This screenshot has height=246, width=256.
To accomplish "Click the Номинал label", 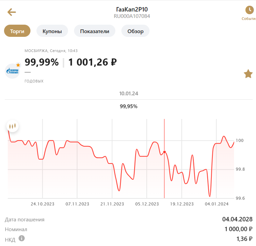I will click(16, 229).
